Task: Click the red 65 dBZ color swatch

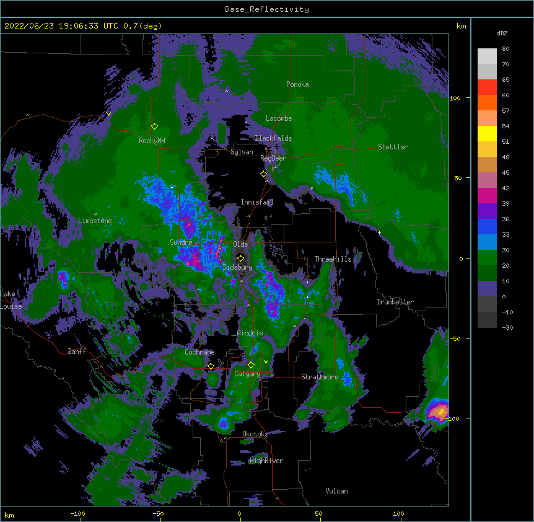Action: pyautogui.click(x=487, y=87)
